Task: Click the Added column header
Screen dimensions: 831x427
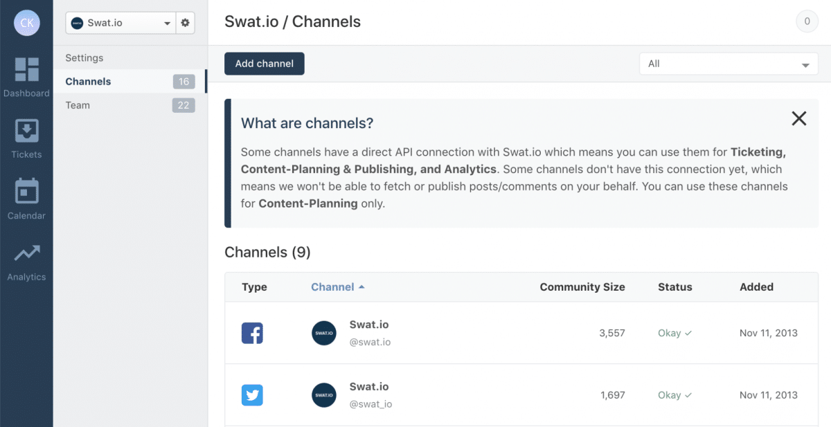Action: pos(756,287)
